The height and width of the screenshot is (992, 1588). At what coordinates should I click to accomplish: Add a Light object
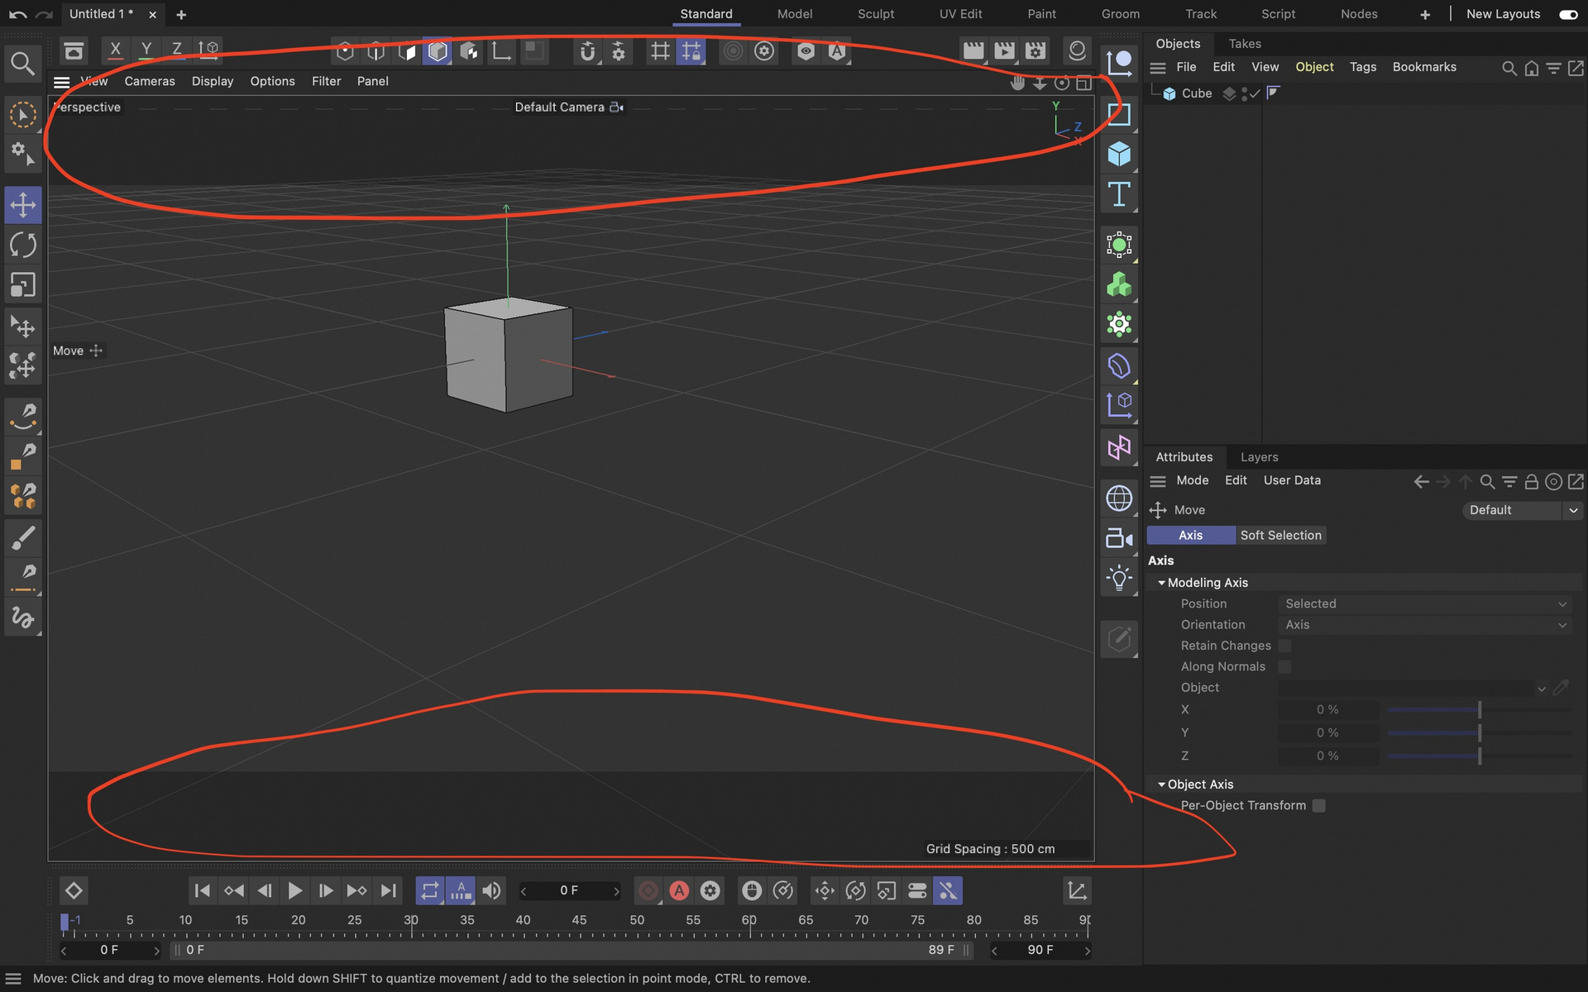(1119, 579)
